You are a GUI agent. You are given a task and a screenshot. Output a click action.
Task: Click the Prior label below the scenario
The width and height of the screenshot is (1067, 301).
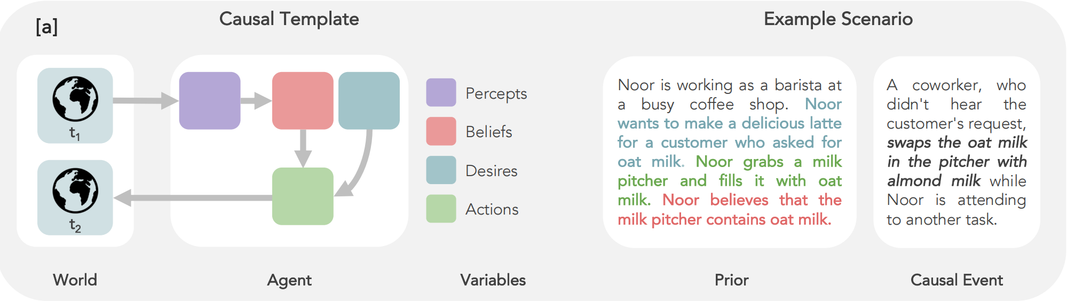[731, 280]
